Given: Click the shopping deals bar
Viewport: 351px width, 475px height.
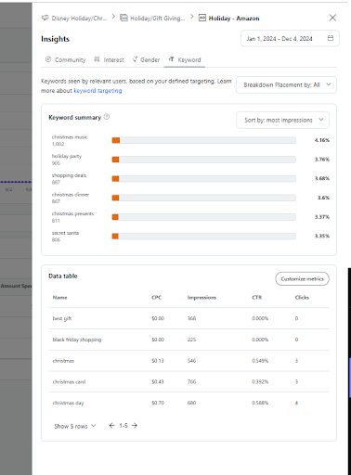Looking at the screenshot, I should click(203, 179).
